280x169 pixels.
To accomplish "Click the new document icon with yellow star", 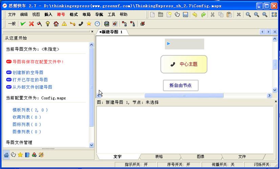I will [169, 15].
